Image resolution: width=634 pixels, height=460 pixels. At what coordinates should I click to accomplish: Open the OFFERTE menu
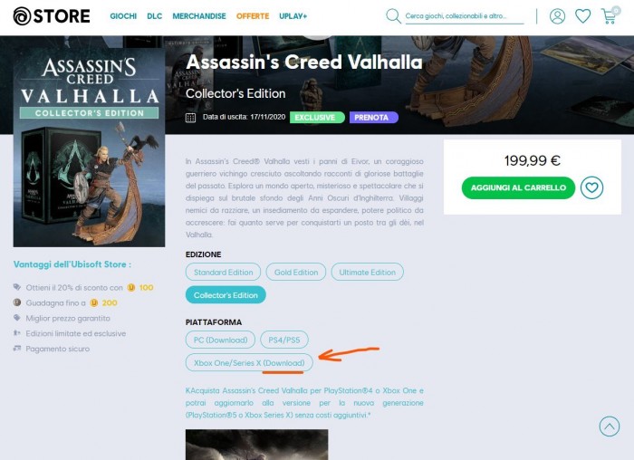(x=253, y=16)
